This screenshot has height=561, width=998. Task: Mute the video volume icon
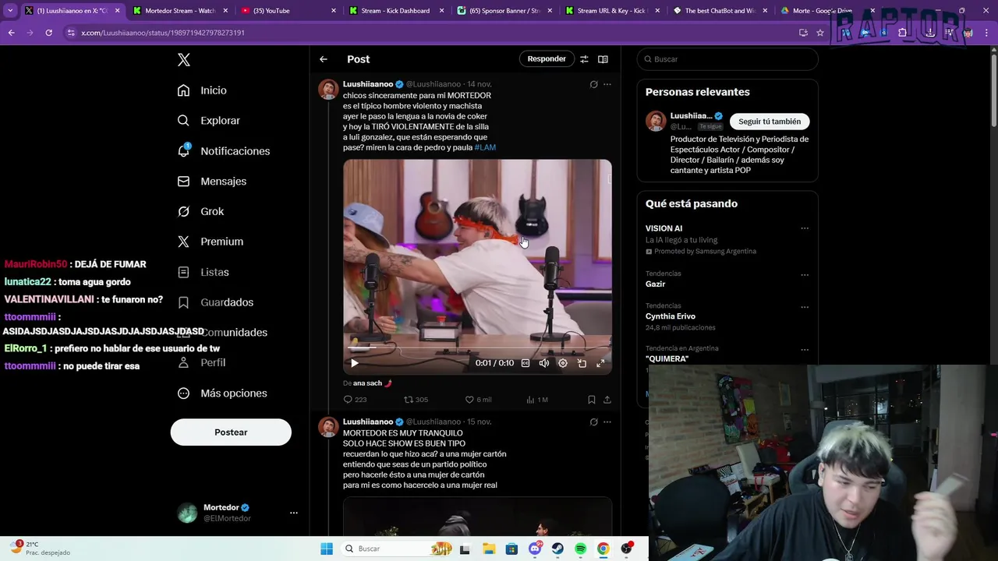[x=544, y=363]
